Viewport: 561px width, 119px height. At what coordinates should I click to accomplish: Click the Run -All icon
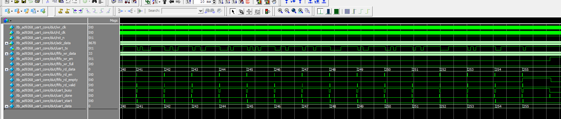point(234,2)
